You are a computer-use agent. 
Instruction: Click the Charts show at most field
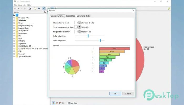pos(76,23)
